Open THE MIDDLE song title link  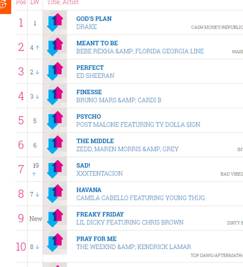pyautogui.click(x=95, y=141)
